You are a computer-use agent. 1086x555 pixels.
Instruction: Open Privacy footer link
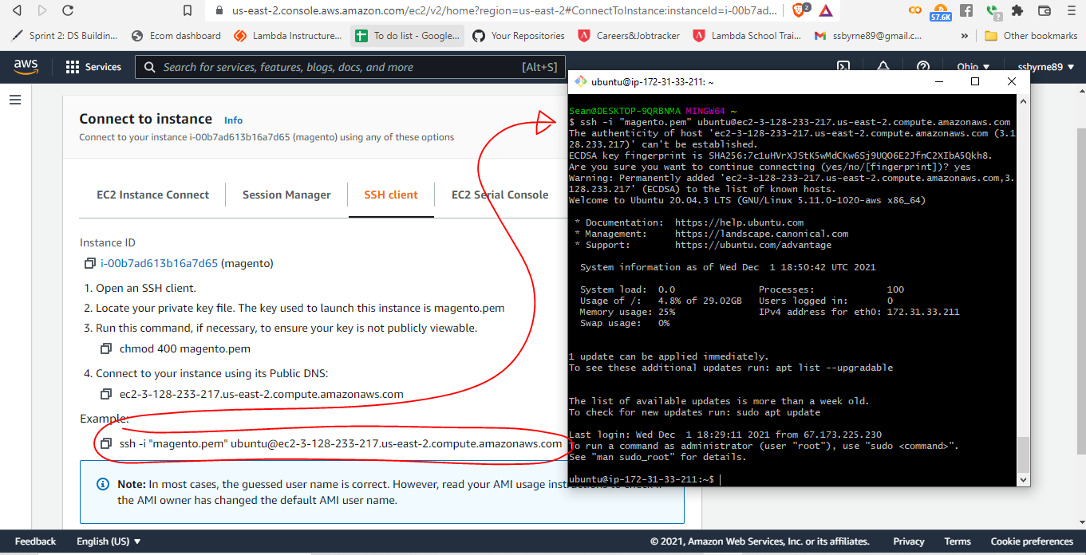pyautogui.click(x=909, y=541)
